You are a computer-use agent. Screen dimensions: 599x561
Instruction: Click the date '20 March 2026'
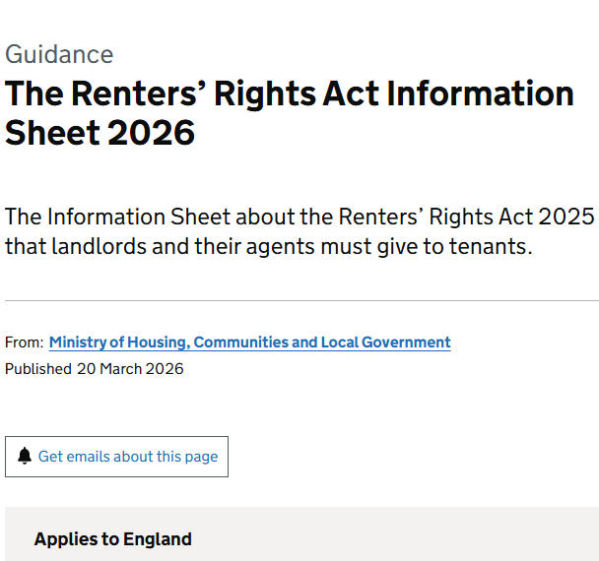(x=130, y=369)
